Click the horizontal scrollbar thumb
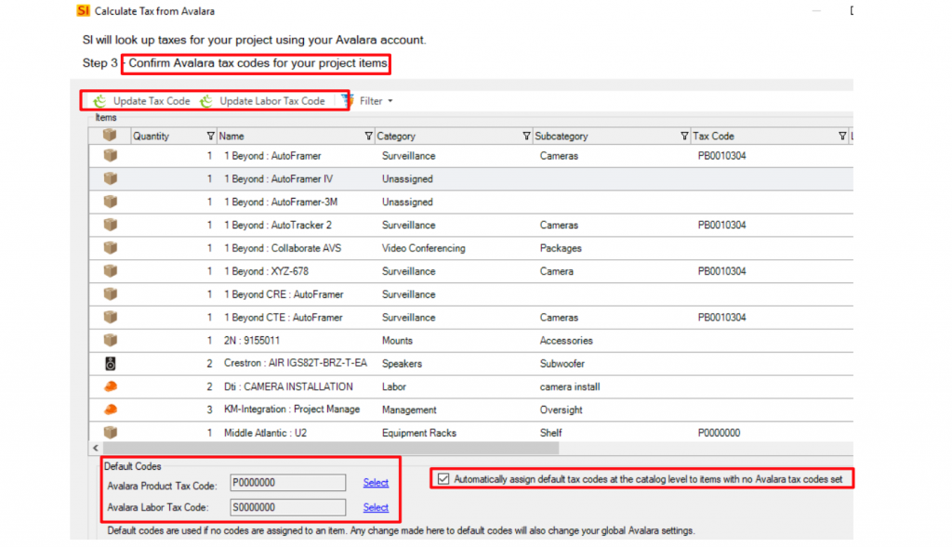 pyautogui.click(x=330, y=449)
